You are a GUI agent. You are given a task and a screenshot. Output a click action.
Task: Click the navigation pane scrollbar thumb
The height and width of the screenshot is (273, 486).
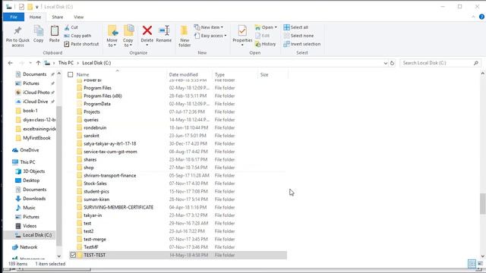(x=59, y=176)
